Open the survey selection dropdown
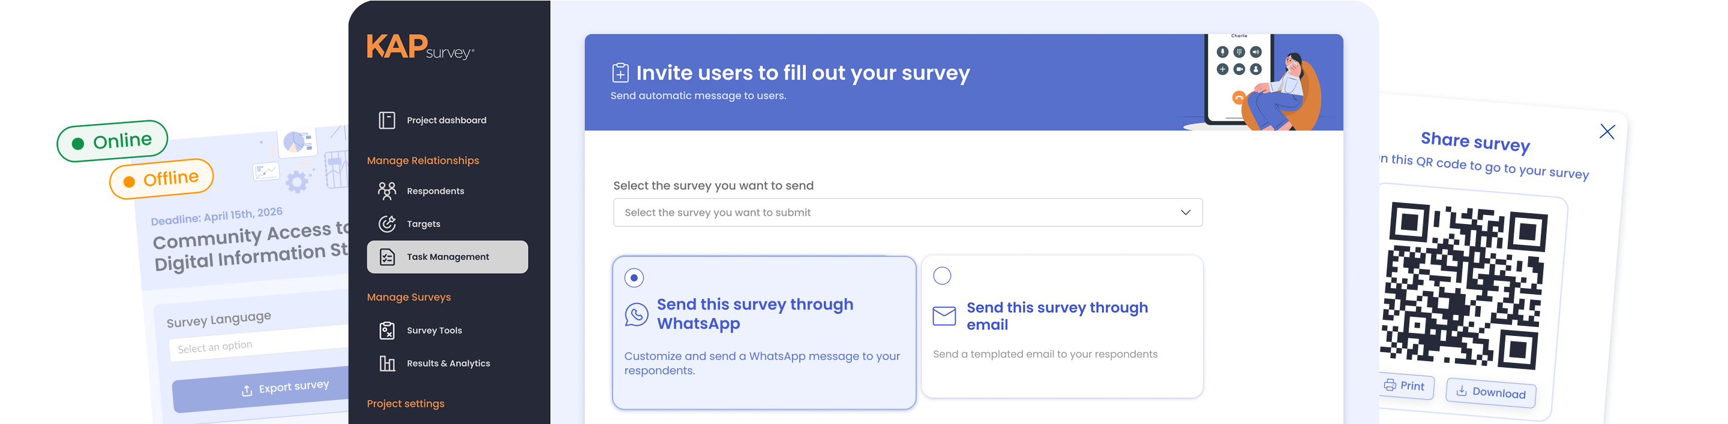The image size is (1728, 424). [x=899, y=213]
